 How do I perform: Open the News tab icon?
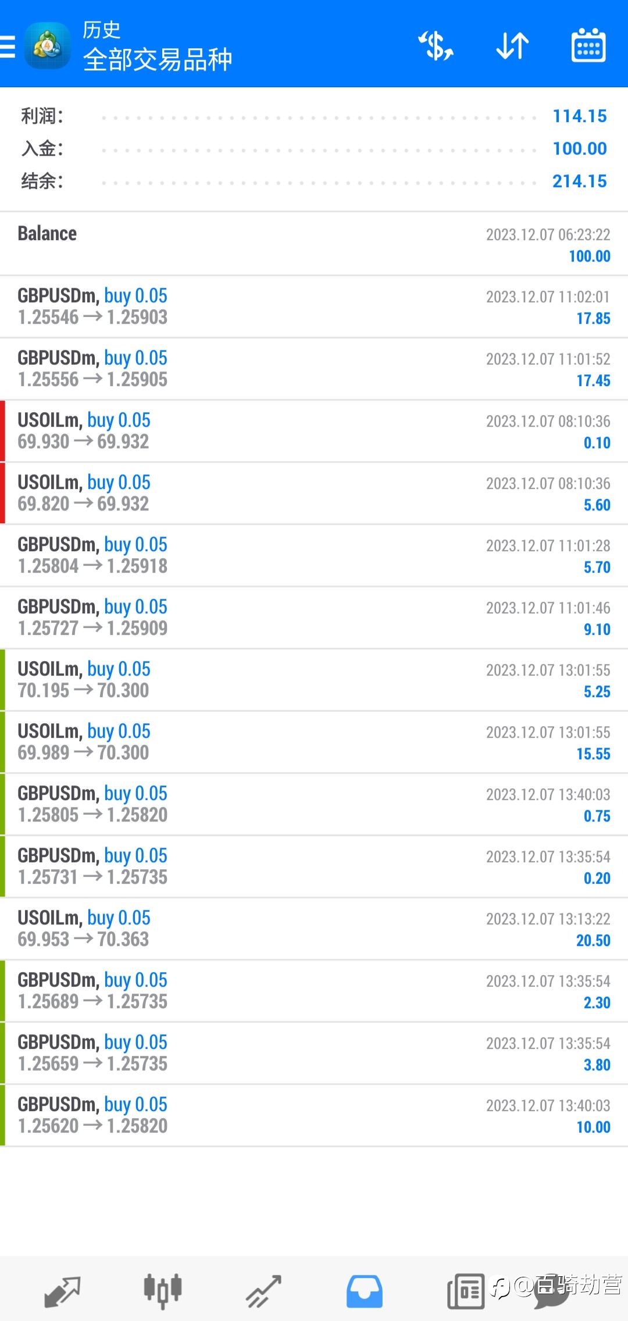466,1291
